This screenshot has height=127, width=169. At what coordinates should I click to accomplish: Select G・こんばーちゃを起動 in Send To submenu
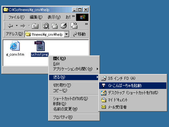(133, 86)
